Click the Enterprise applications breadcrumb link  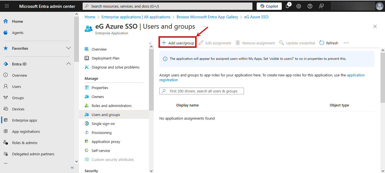(x=136, y=17)
